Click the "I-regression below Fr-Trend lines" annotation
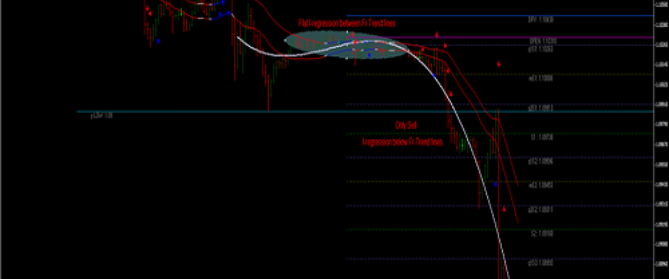Image resolution: width=669 pixels, height=279 pixels. point(403,143)
